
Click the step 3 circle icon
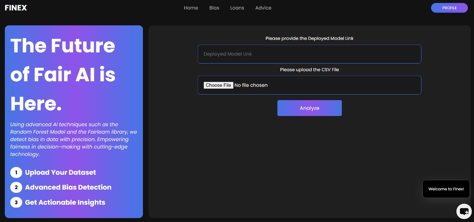point(16,202)
